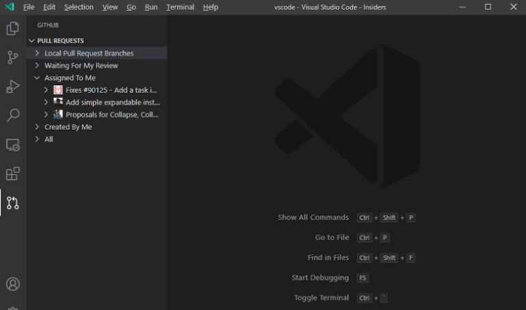Expand the Created By Me group
The width and height of the screenshot is (526, 310).
(97, 127)
